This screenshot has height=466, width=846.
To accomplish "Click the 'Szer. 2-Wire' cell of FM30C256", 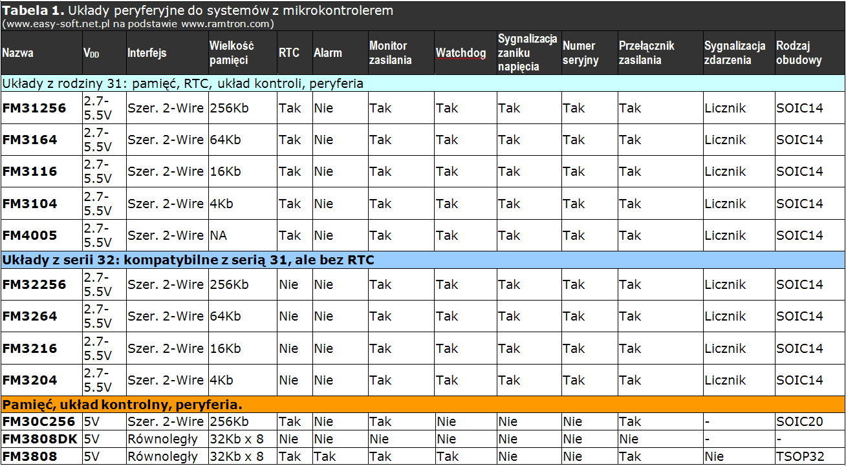I will [x=167, y=421].
